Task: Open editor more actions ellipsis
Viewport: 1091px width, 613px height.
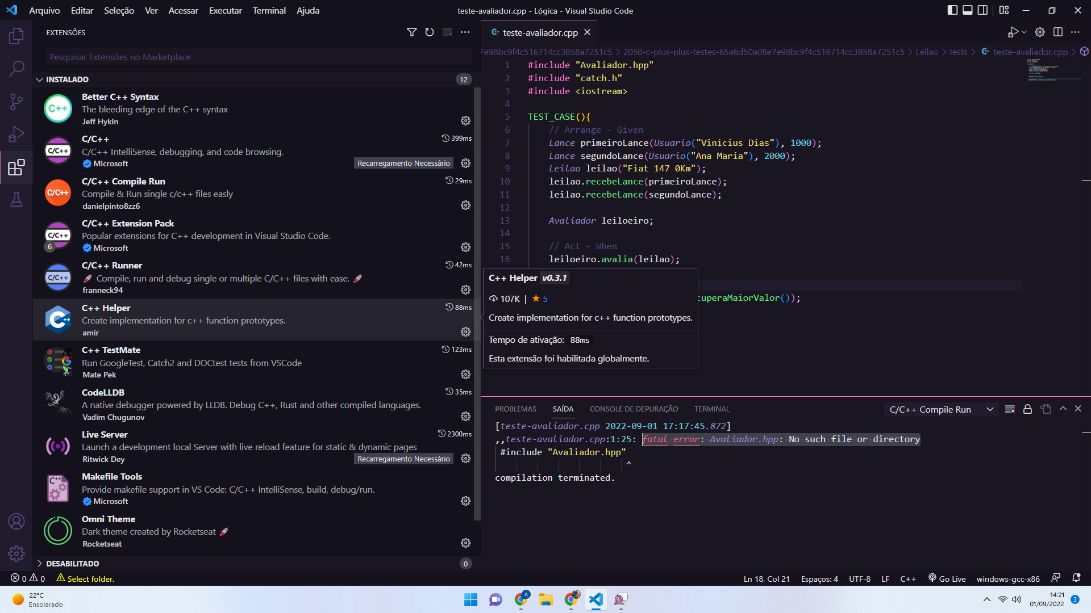Action: pos(1075,32)
